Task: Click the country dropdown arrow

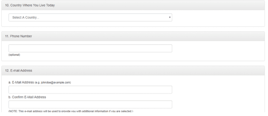Action: [x=170, y=17]
